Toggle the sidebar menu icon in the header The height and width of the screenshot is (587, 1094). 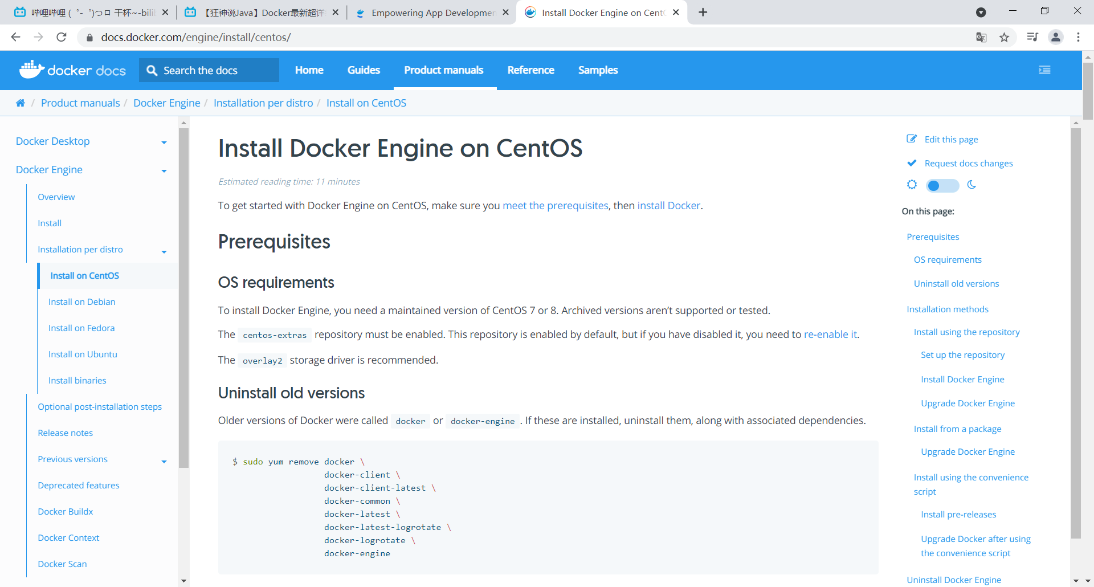pos(1044,70)
